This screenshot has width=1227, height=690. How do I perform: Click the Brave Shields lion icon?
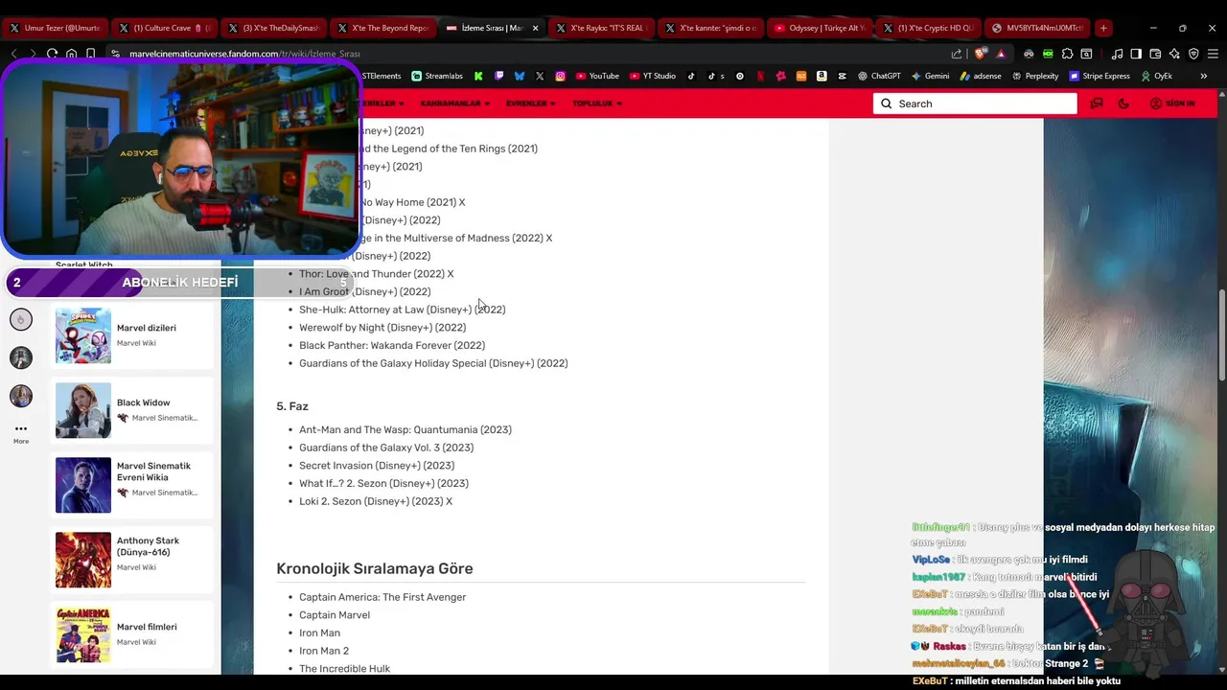coord(980,54)
